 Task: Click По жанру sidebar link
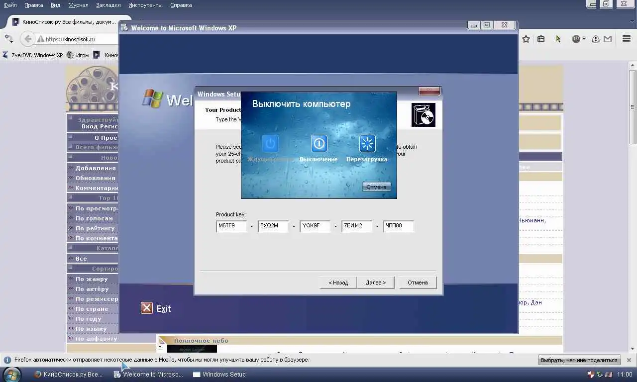[92, 279]
